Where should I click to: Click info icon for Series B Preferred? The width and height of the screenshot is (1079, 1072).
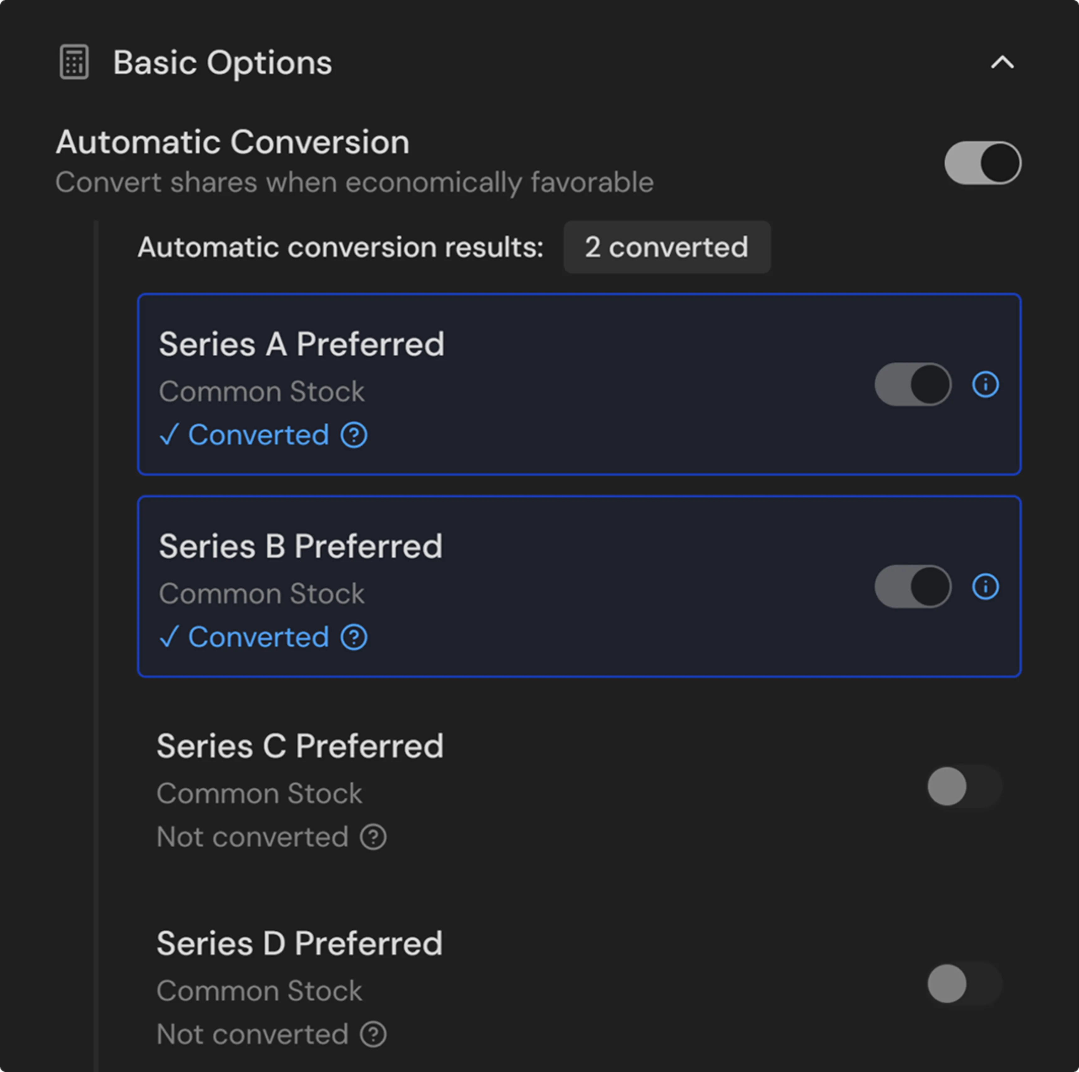pyautogui.click(x=985, y=586)
